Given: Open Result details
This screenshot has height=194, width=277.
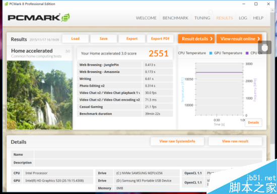Looking at the screenshot, I should tap(196, 39).
